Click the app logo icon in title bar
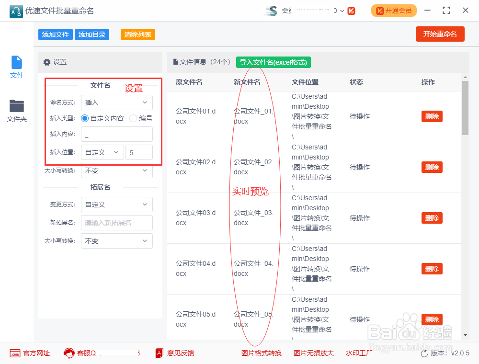479x364 pixels. pyautogui.click(x=16, y=11)
